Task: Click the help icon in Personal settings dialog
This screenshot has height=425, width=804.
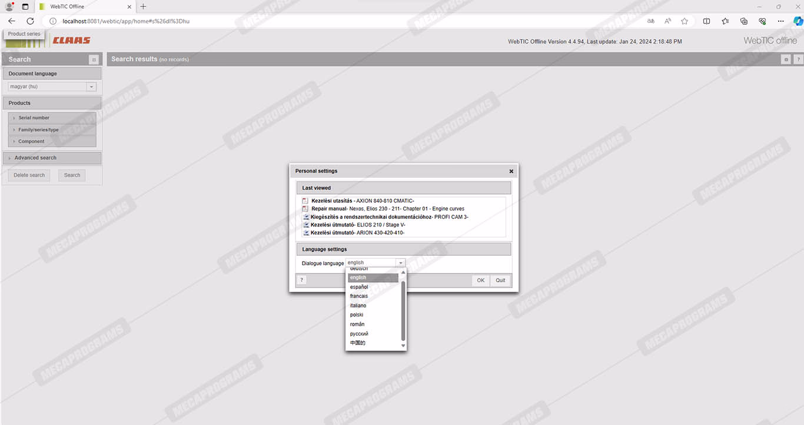Action: 302,280
